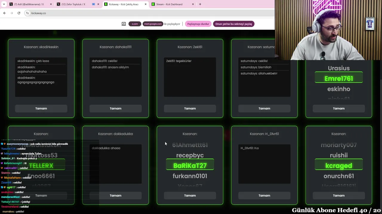Click Solotov_61's chat message in overlay
Image resolution: width=382 pixels, height=214 pixels.
pos(19,158)
